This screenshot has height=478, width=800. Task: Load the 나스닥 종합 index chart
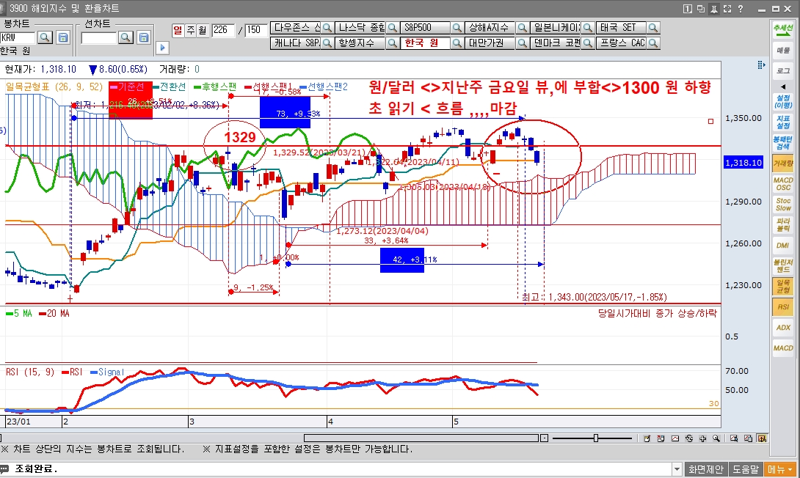pos(360,28)
